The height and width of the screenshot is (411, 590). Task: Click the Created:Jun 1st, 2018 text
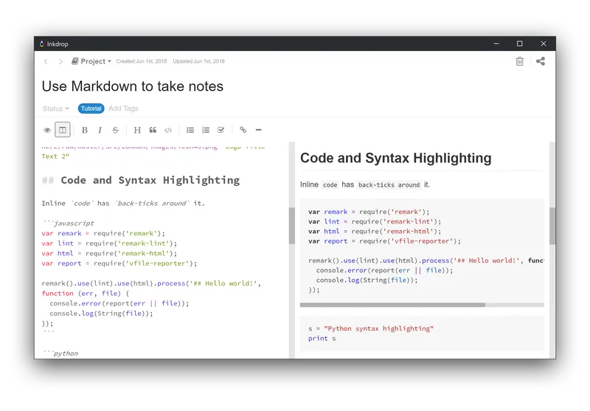142,61
